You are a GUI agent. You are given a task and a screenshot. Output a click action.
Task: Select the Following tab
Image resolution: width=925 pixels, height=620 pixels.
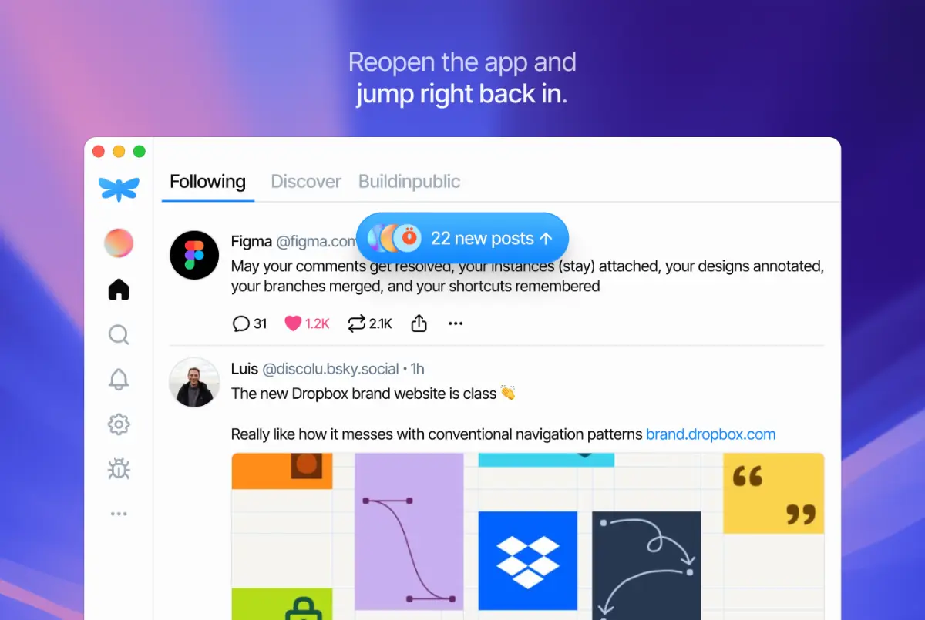tap(207, 182)
